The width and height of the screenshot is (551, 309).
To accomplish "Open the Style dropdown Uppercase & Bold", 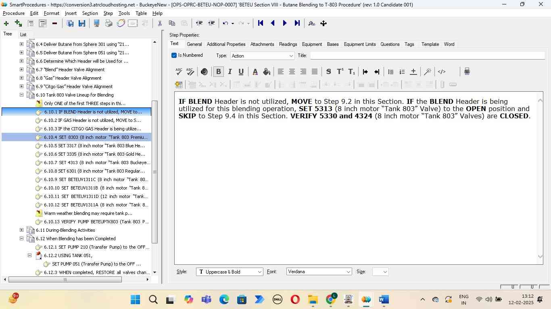I will click(x=230, y=272).
